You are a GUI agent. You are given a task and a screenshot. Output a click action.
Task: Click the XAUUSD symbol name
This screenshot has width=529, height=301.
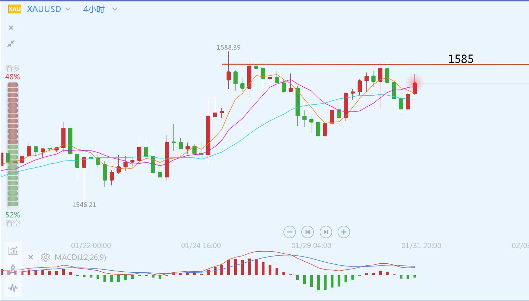coord(44,9)
